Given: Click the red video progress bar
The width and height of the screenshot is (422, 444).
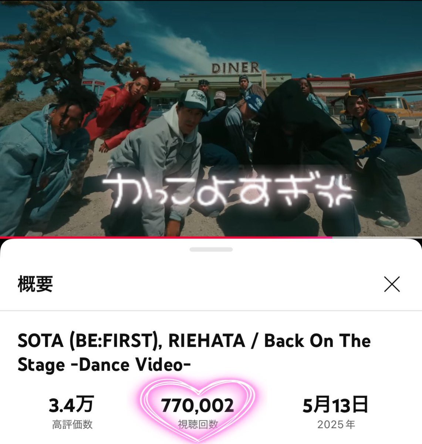Looking at the screenshot, I should click(166, 237).
